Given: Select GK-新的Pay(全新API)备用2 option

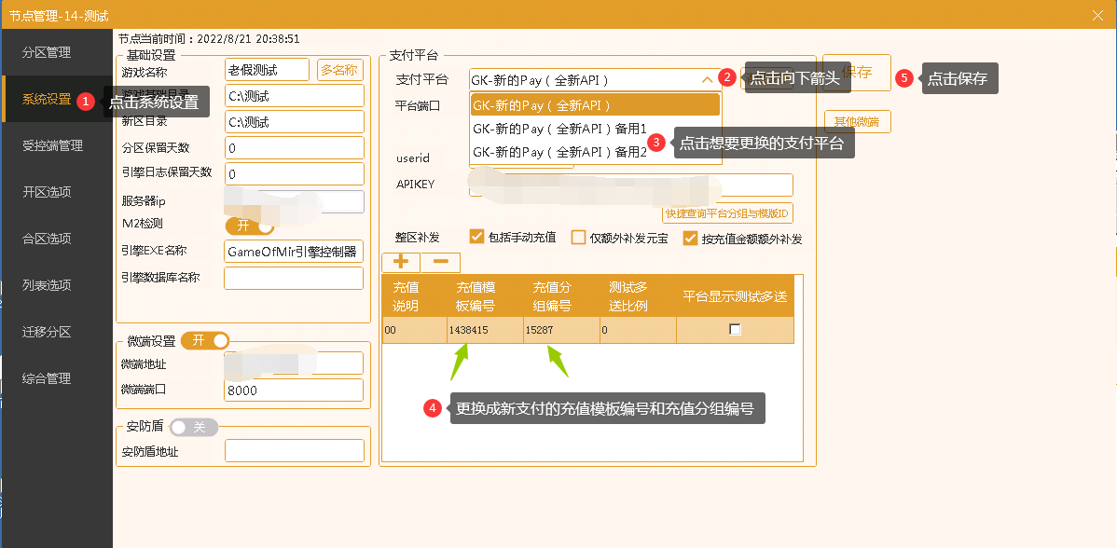Looking at the screenshot, I should (559, 151).
